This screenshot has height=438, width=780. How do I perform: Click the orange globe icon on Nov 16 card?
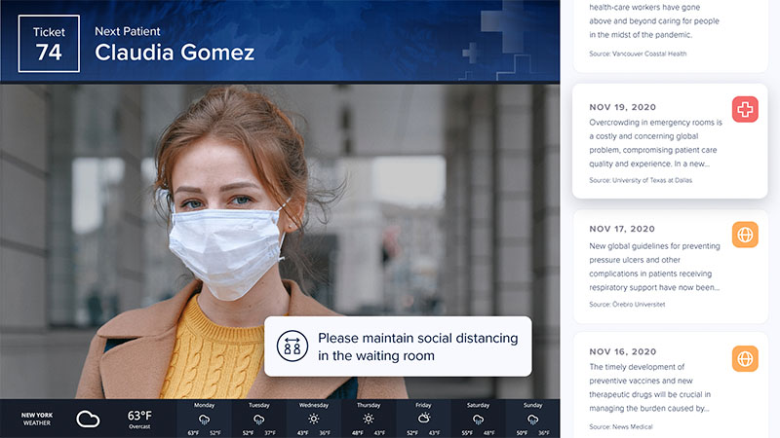click(x=745, y=358)
